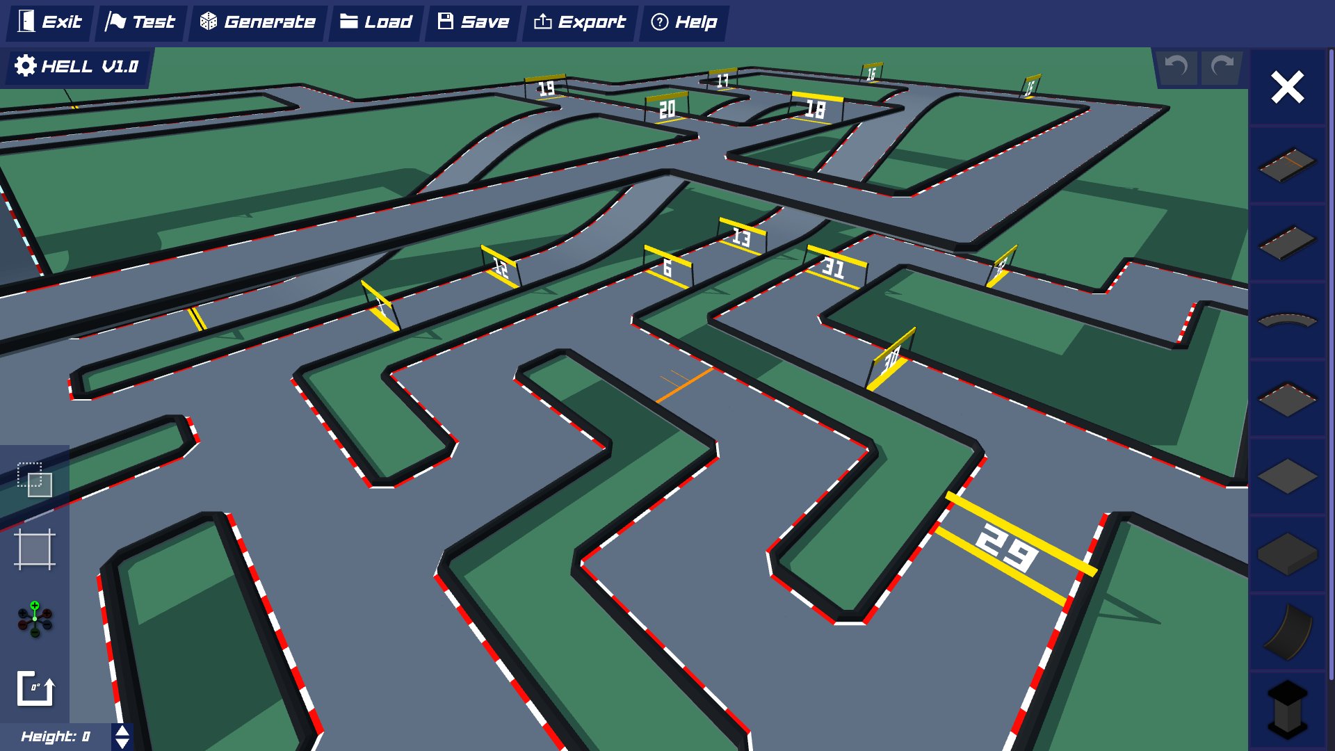Redo the last undone action
The image size is (1335, 751).
[x=1222, y=67]
